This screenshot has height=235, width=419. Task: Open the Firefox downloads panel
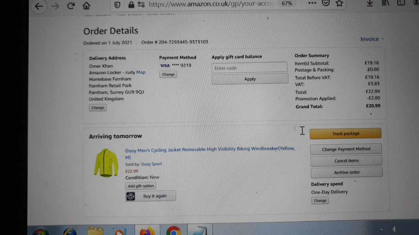(370, 3)
